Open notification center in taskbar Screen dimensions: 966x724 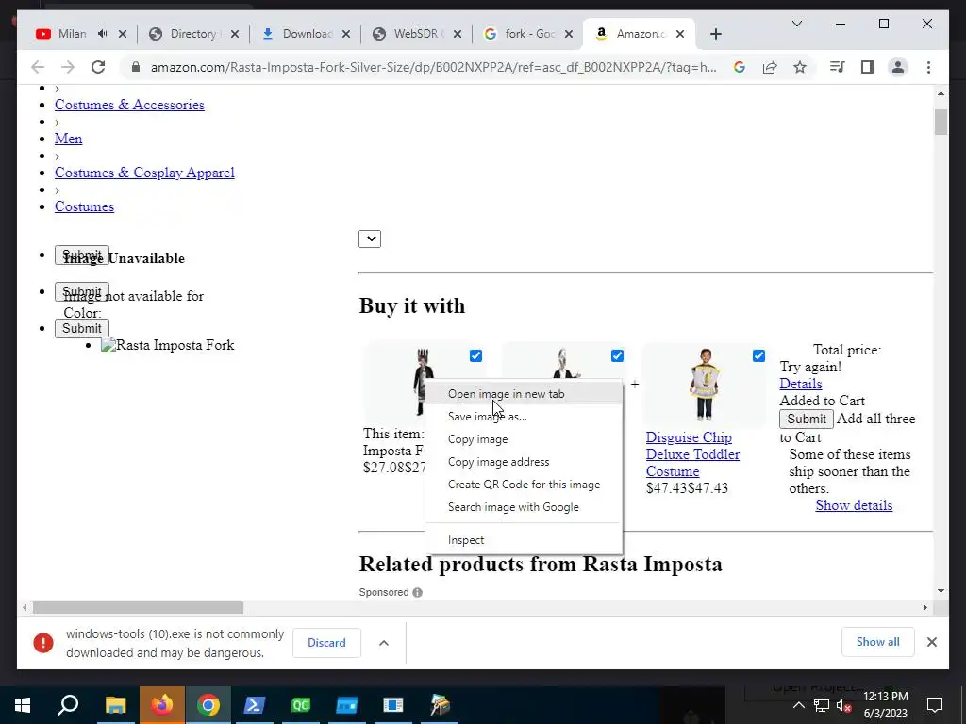tap(935, 705)
